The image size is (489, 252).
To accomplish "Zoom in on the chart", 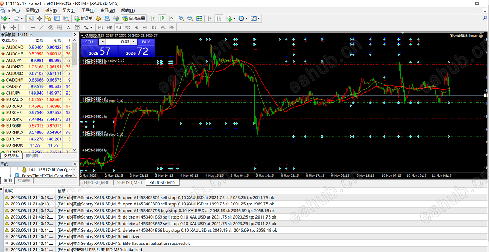I will (x=181, y=18).
